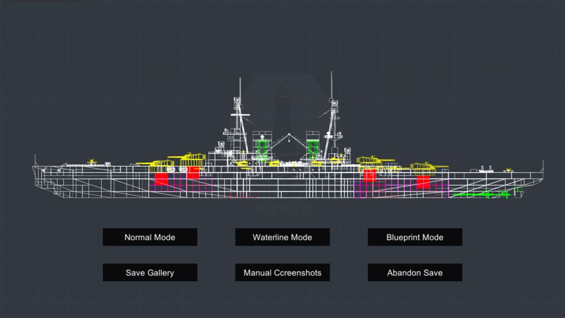Click the leftmost red magazine block

[x=161, y=179]
